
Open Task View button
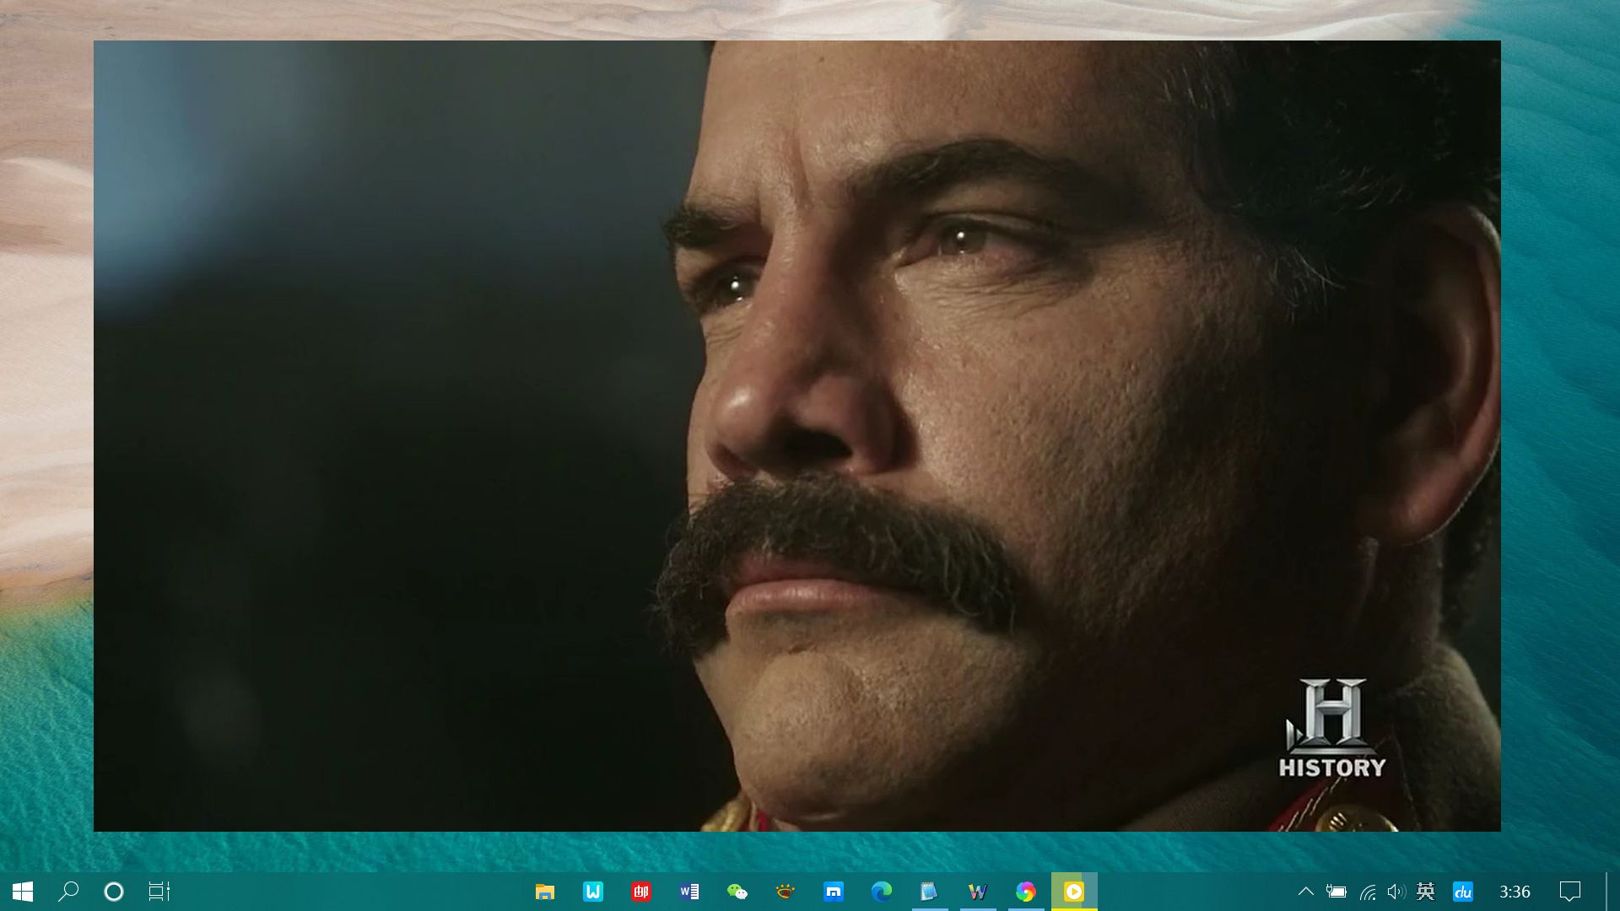click(x=159, y=892)
